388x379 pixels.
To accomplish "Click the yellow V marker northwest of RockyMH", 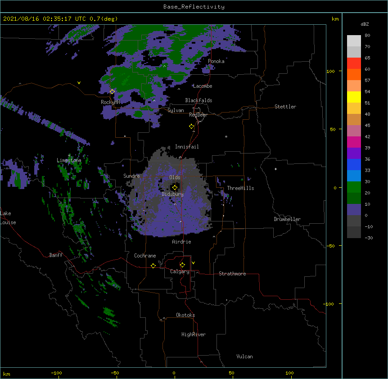I will tap(79, 83).
